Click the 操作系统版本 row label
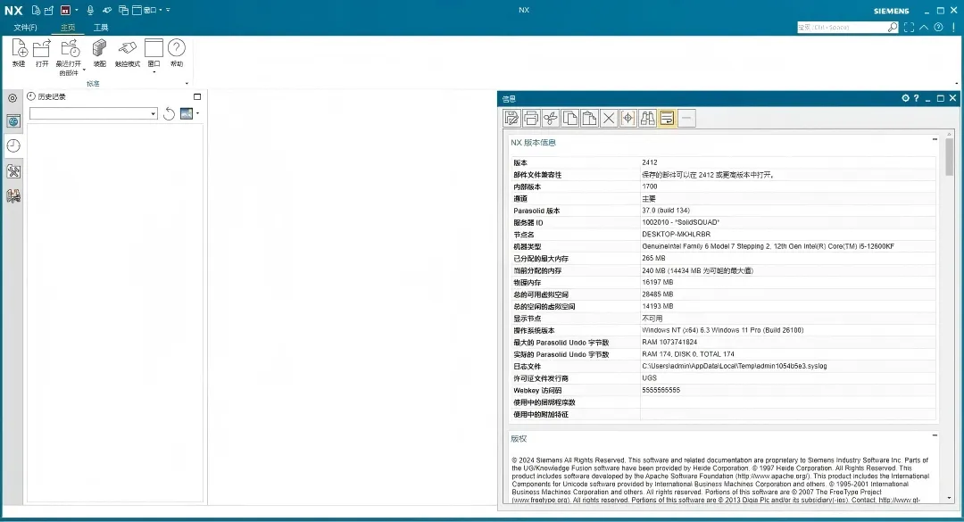 click(534, 331)
